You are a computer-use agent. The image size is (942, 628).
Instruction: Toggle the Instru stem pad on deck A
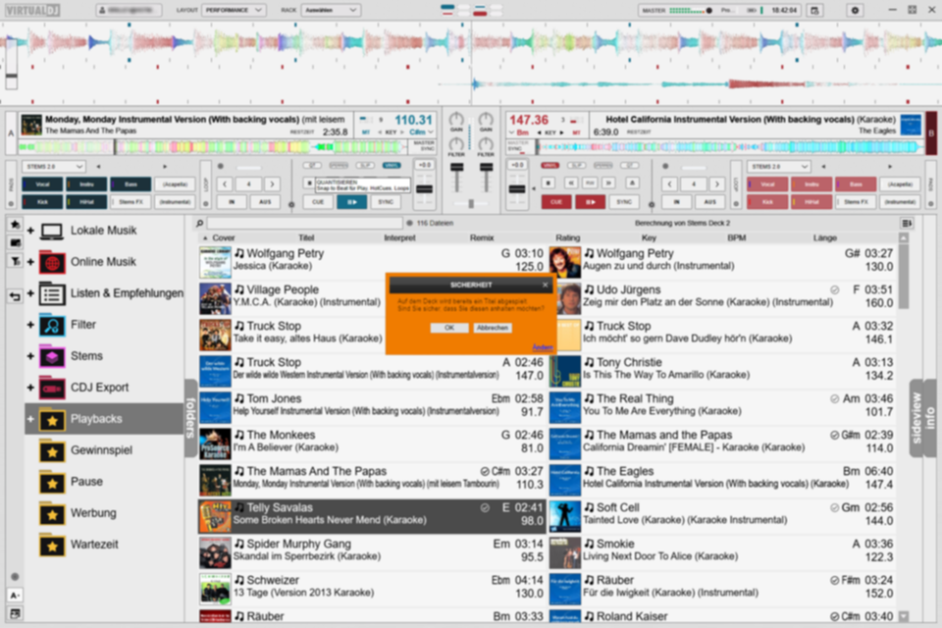coord(86,184)
